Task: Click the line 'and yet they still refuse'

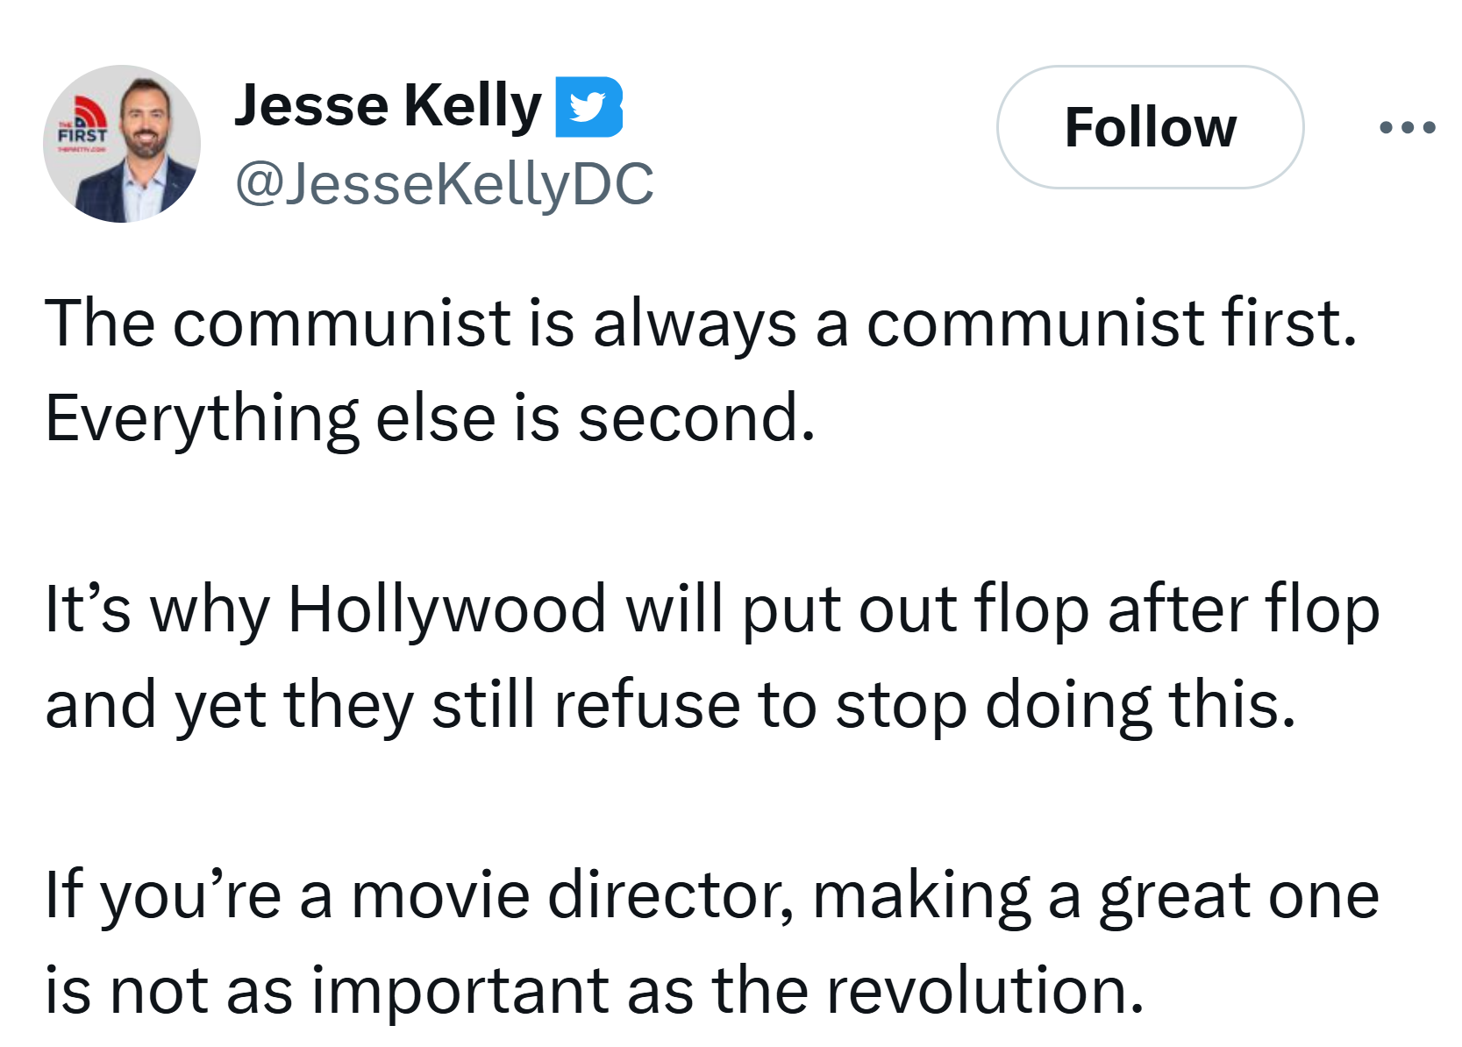Action: click(x=670, y=705)
